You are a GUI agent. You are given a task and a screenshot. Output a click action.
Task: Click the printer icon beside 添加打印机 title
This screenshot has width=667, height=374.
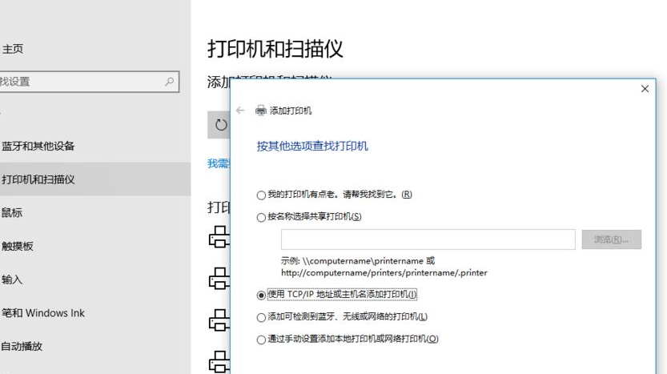260,111
